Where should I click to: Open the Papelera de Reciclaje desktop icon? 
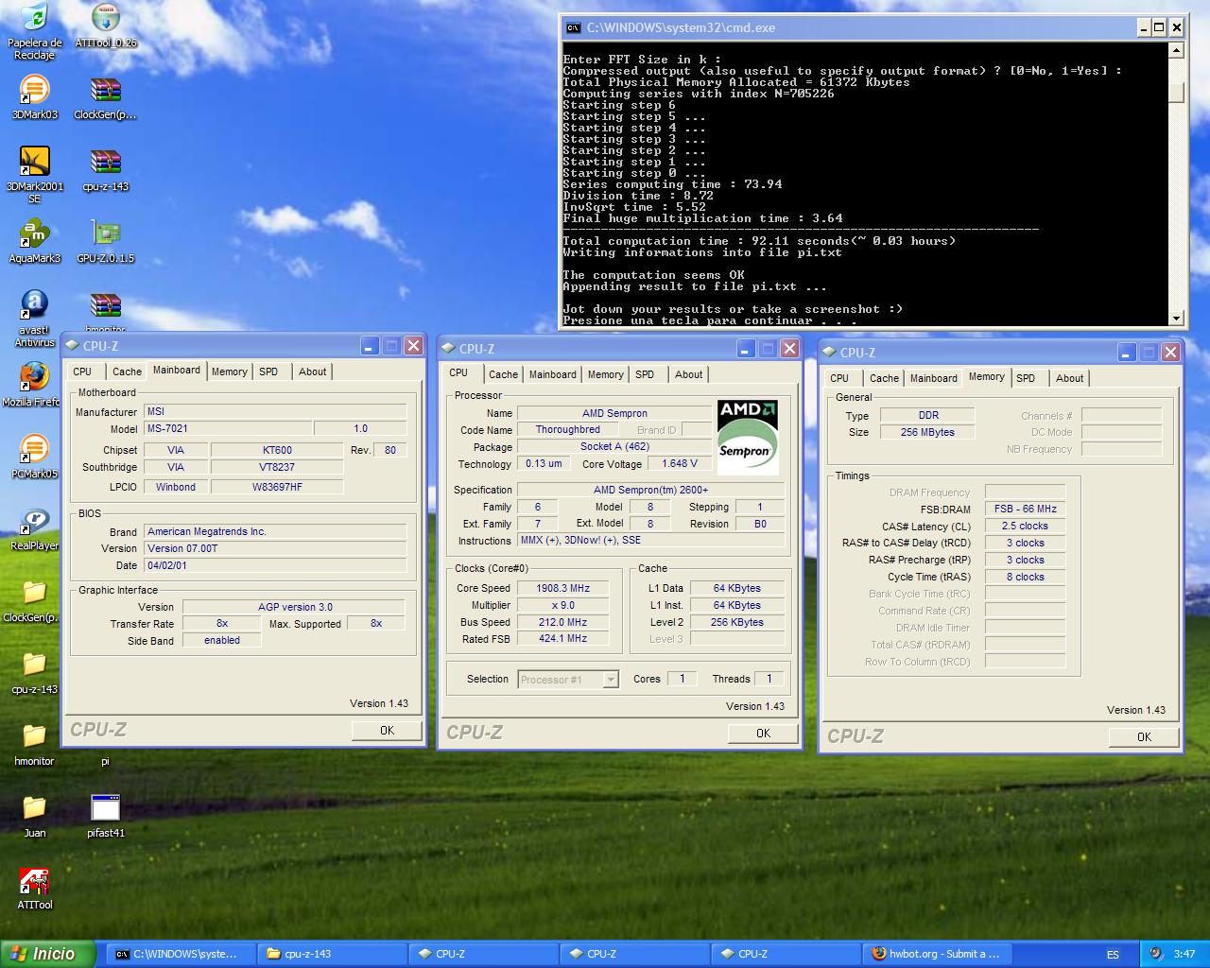tap(34, 31)
